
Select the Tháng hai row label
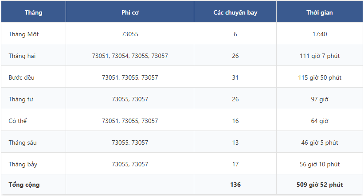tap(22, 56)
